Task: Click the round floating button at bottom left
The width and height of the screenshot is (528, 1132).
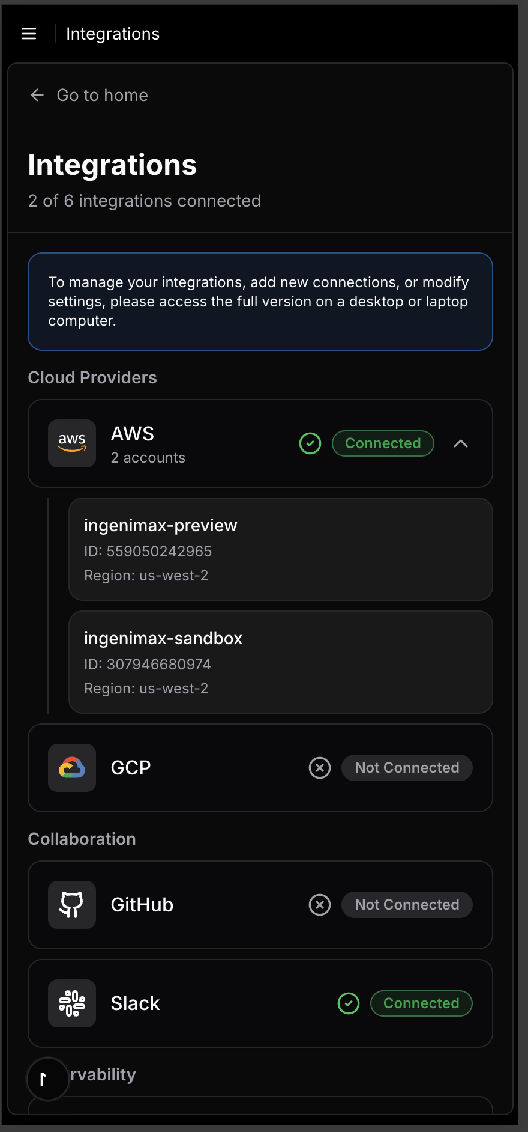Action: point(48,1079)
